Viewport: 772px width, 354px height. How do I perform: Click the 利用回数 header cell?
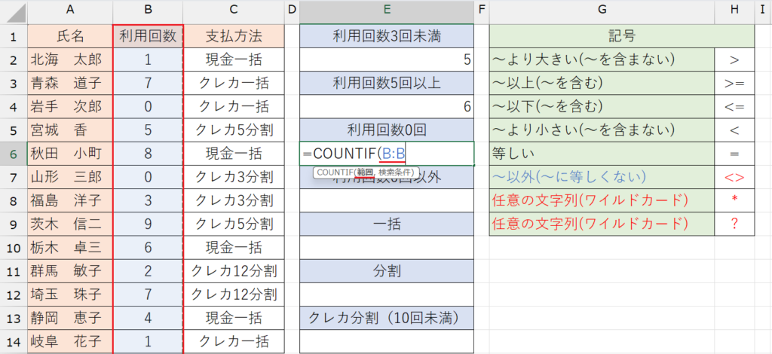148,36
